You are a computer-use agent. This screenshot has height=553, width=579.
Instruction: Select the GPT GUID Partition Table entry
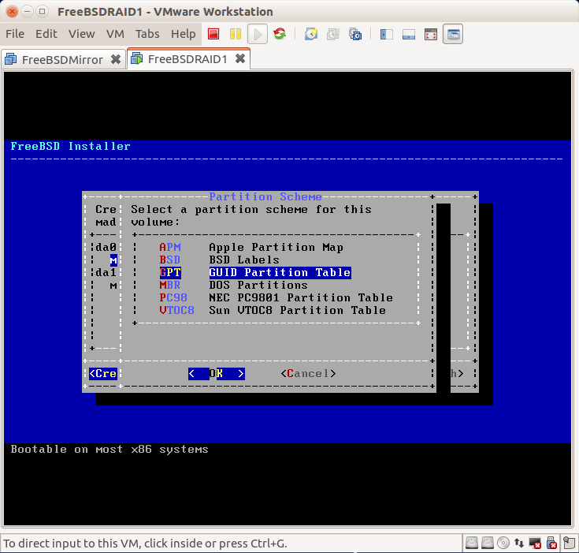(254, 272)
